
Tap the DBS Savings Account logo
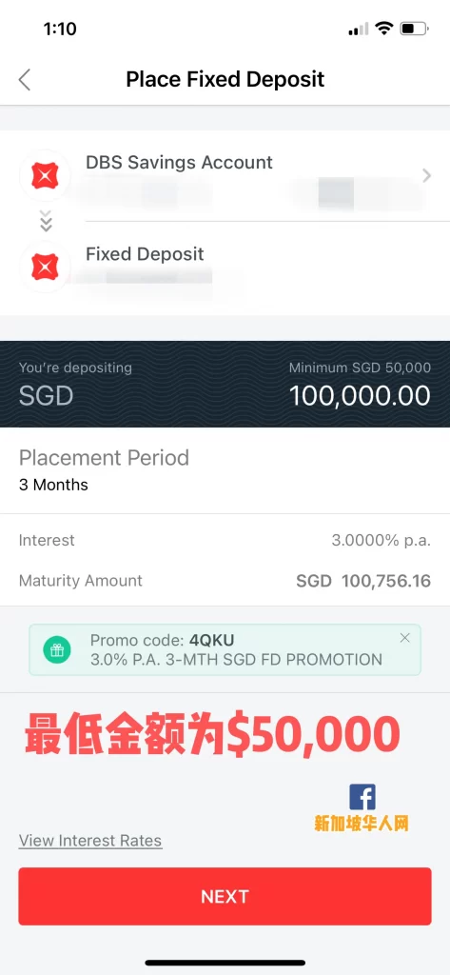45,176
